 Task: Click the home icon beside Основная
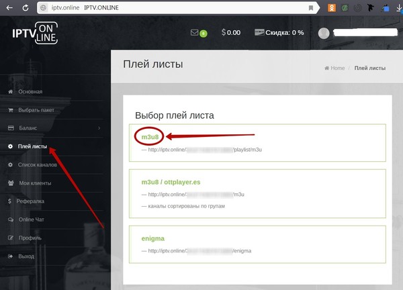click(10, 91)
